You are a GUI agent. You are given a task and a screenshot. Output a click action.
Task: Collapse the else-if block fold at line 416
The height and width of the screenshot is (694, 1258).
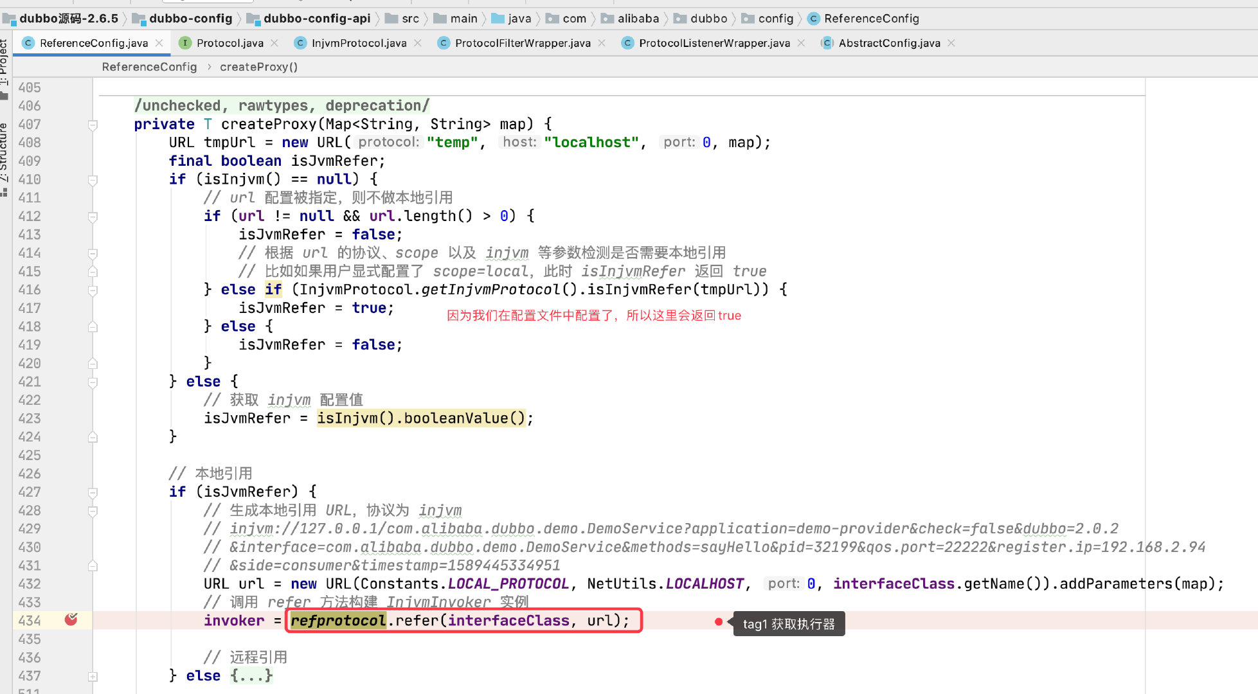click(93, 290)
